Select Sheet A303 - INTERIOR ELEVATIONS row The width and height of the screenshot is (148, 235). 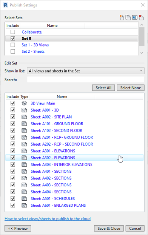(x=74, y=164)
